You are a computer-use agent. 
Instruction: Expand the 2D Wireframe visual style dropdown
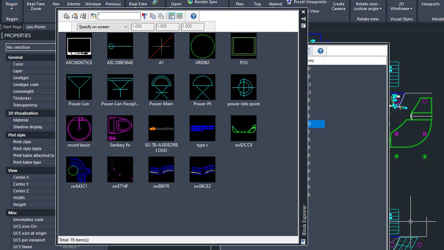point(401,7)
